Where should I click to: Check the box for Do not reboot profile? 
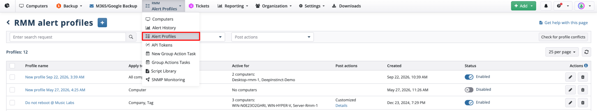coord(12,103)
